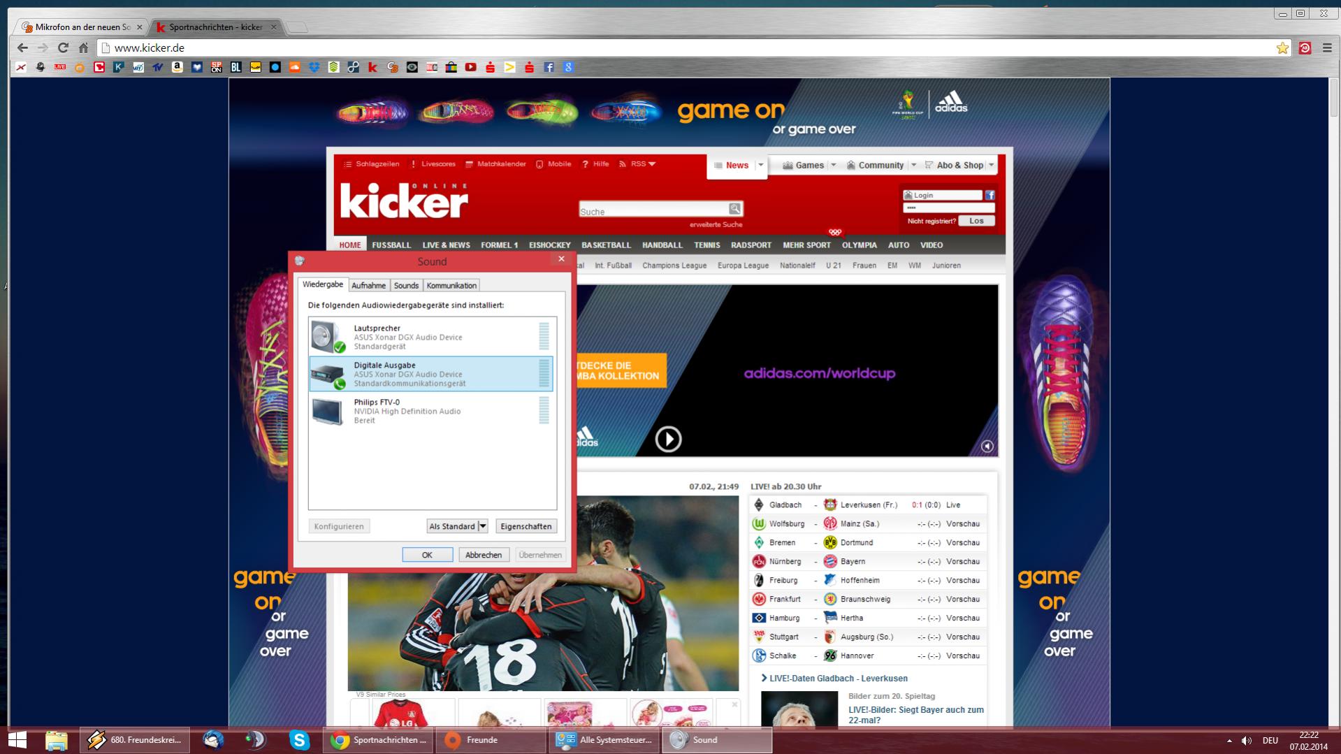Open Firefox Freunde taskbar window
This screenshot has height=754, width=1341.
pos(492,739)
